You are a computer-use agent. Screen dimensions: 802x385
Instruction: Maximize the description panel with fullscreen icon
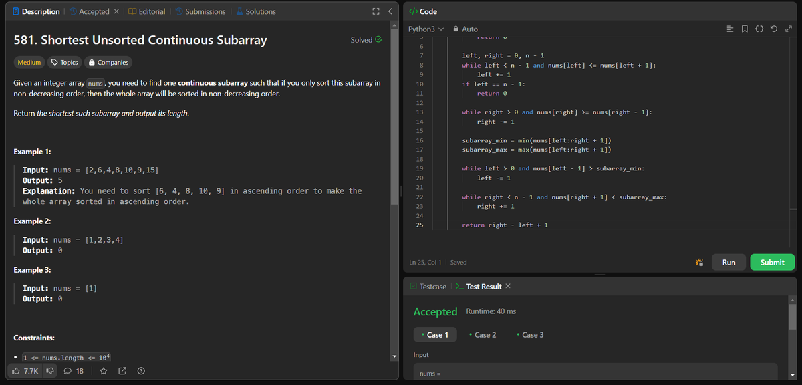pos(375,11)
